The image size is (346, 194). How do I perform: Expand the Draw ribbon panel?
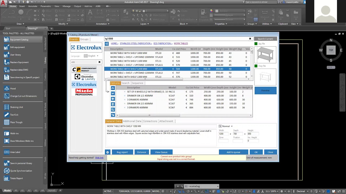click(x=20, y=24)
